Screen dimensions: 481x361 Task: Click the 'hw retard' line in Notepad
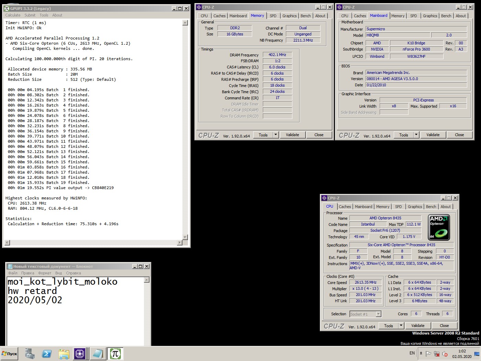(32, 291)
